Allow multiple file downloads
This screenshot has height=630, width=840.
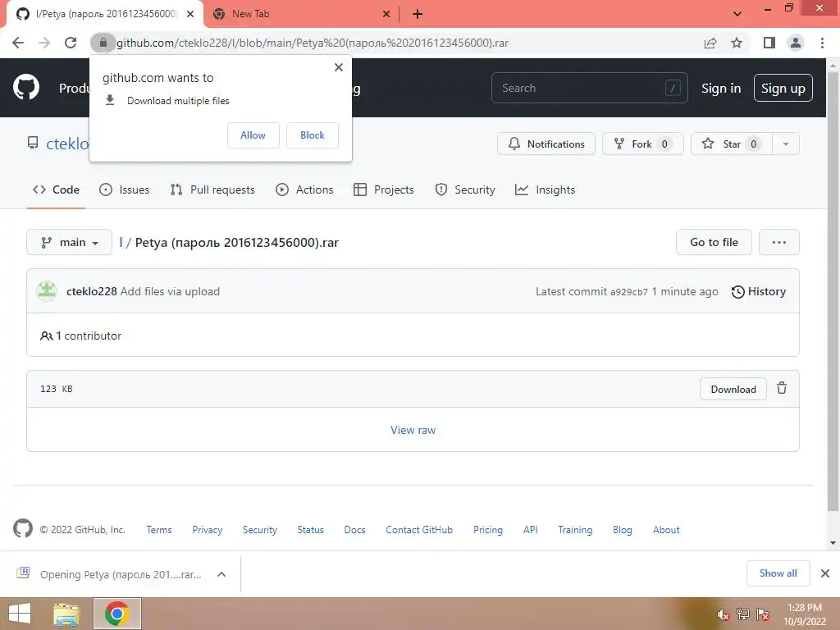[x=253, y=135]
